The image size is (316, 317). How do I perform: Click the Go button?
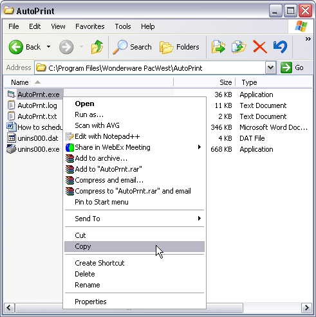coord(292,68)
